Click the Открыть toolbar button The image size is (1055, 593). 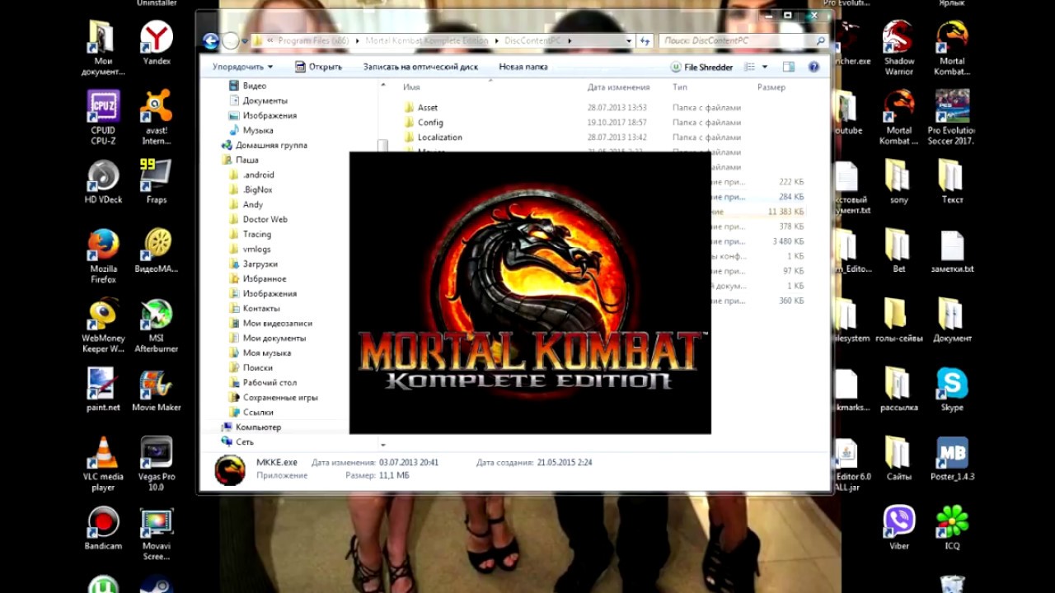(319, 67)
